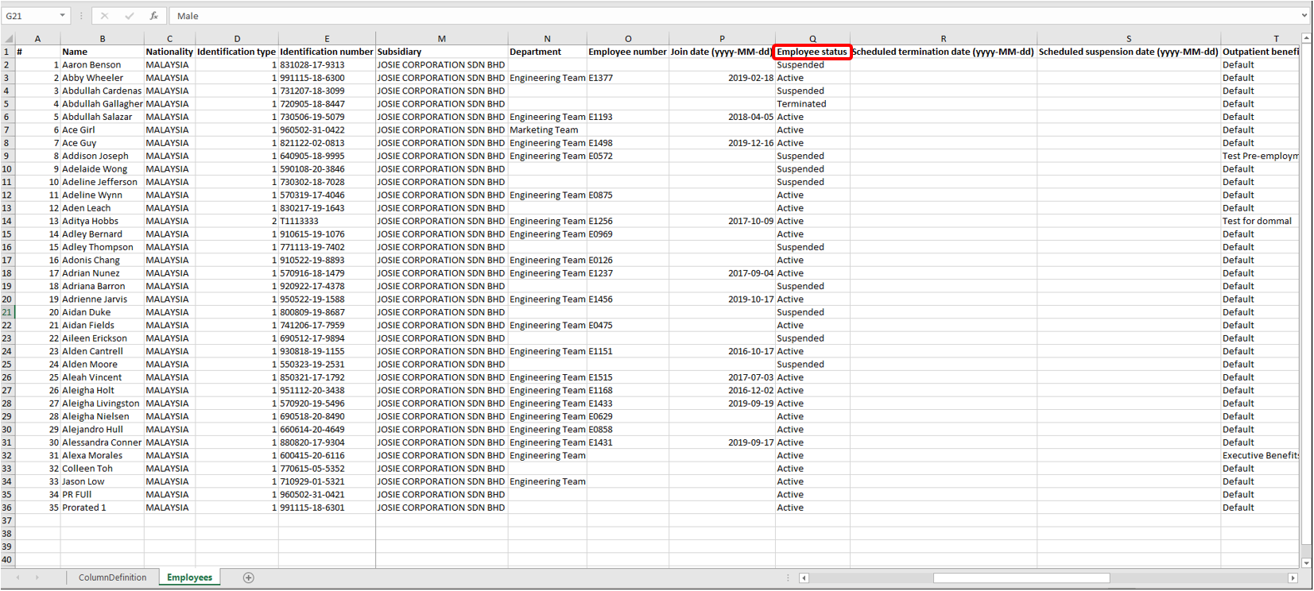Click the vertical scrollbar up arrow

click(x=1306, y=38)
